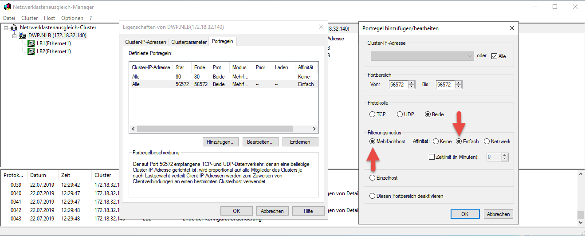The width and height of the screenshot is (585, 236).
Task: Click the DWP.NLB cluster icon in tree
Action: click(x=23, y=35)
